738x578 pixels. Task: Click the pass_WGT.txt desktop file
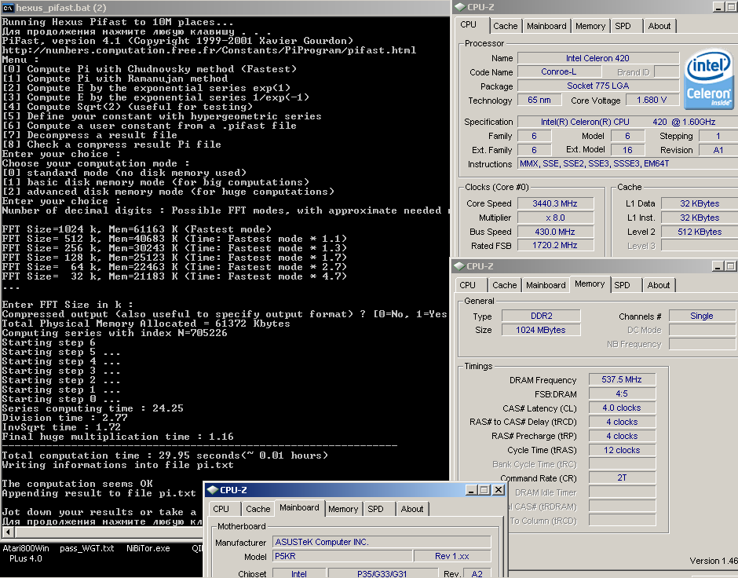coord(87,548)
